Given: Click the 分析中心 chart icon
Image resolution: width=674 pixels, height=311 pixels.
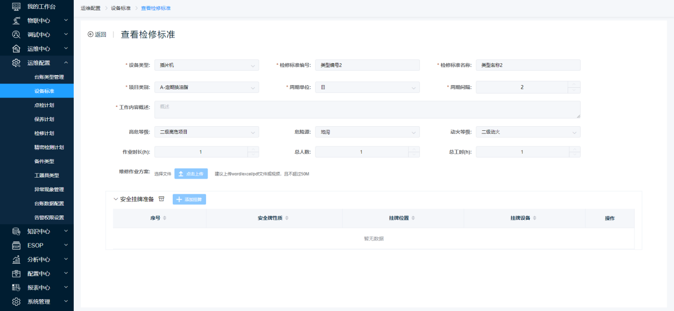Looking at the screenshot, I should click(x=16, y=259).
